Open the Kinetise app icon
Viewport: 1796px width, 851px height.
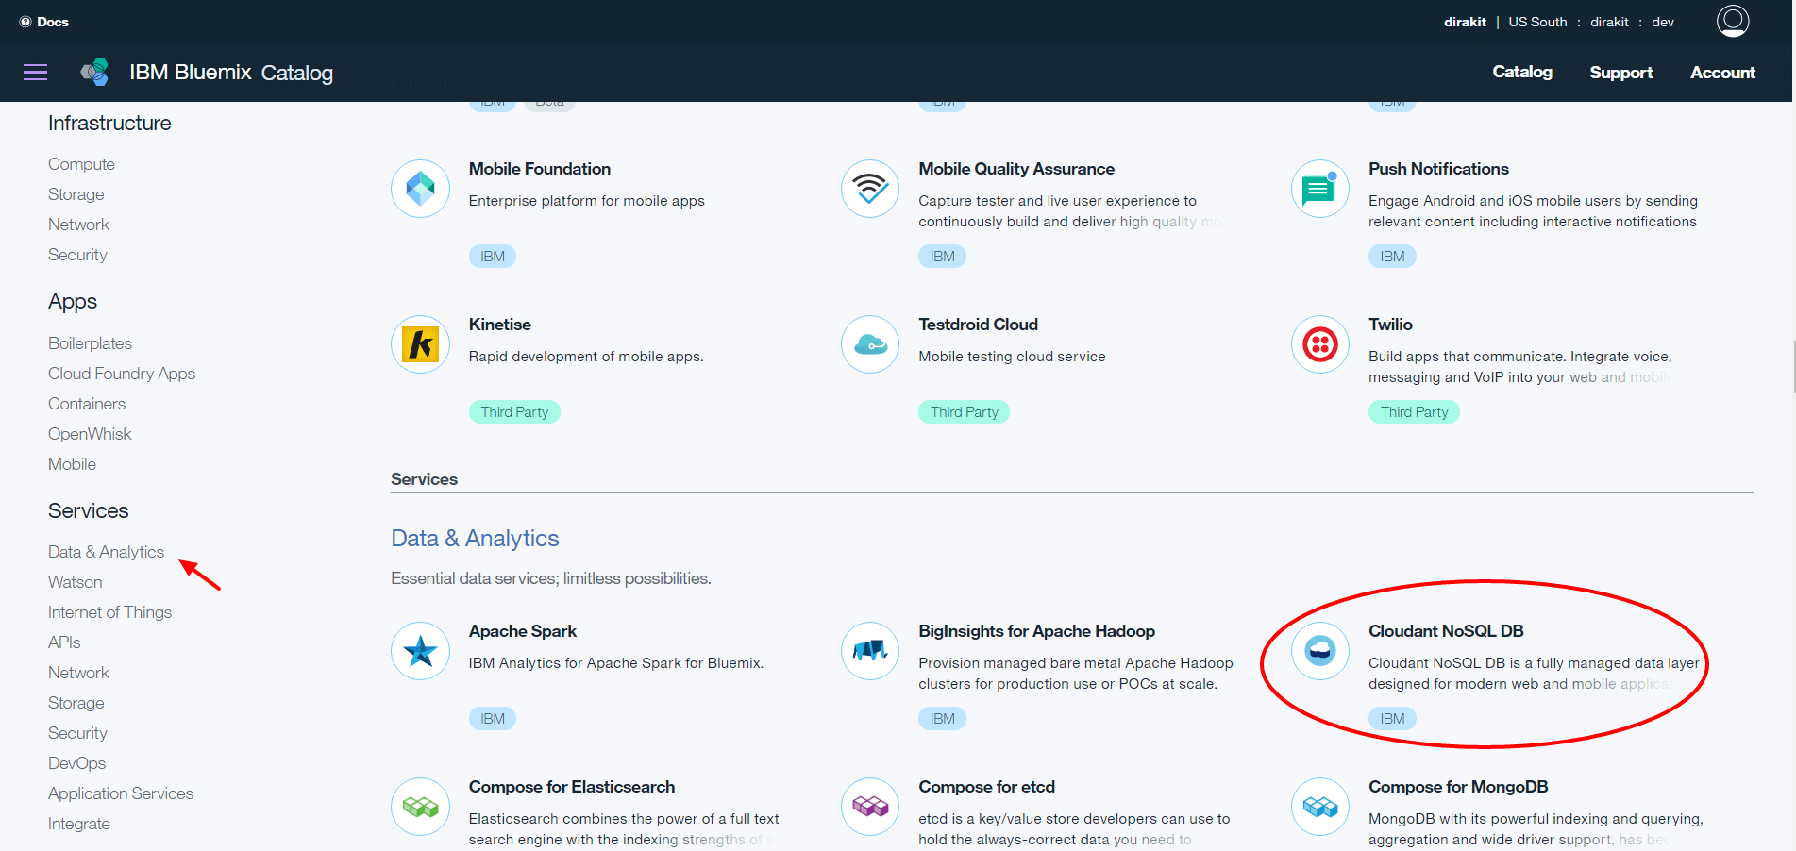point(420,344)
